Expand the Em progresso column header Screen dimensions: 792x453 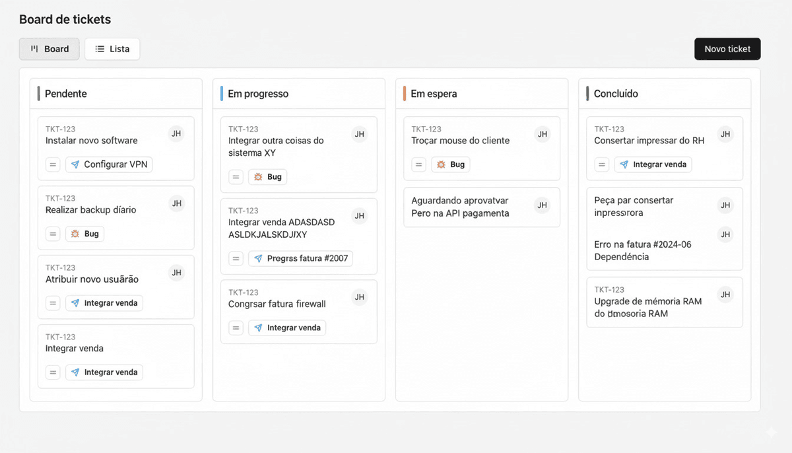(259, 93)
